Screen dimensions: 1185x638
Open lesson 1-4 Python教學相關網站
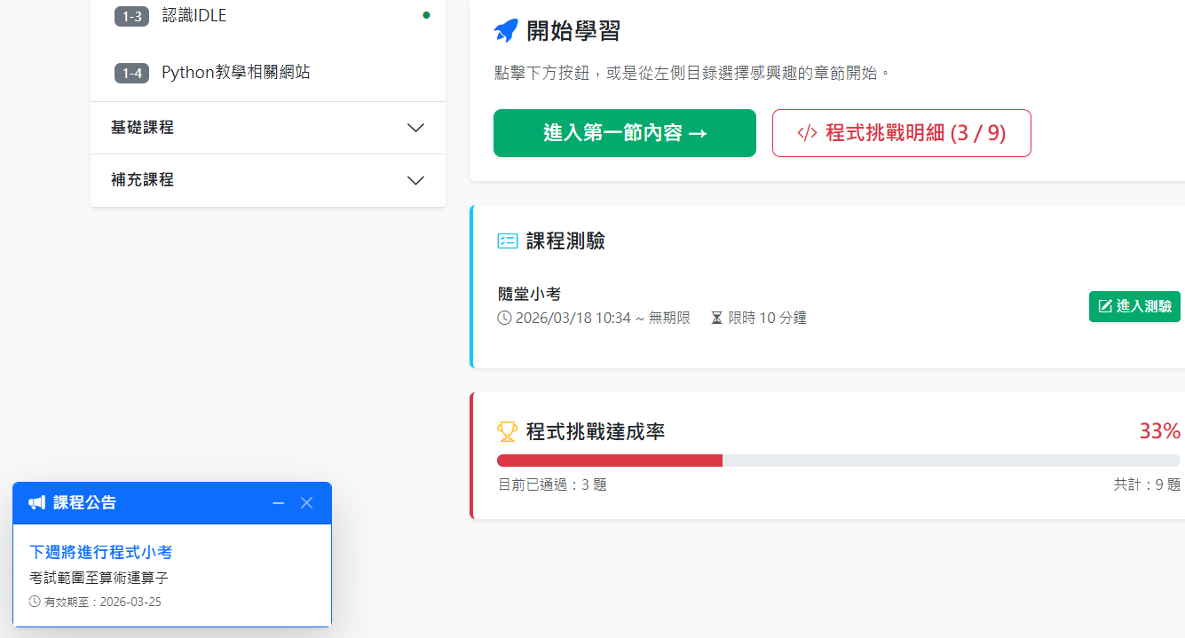pos(235,73)
